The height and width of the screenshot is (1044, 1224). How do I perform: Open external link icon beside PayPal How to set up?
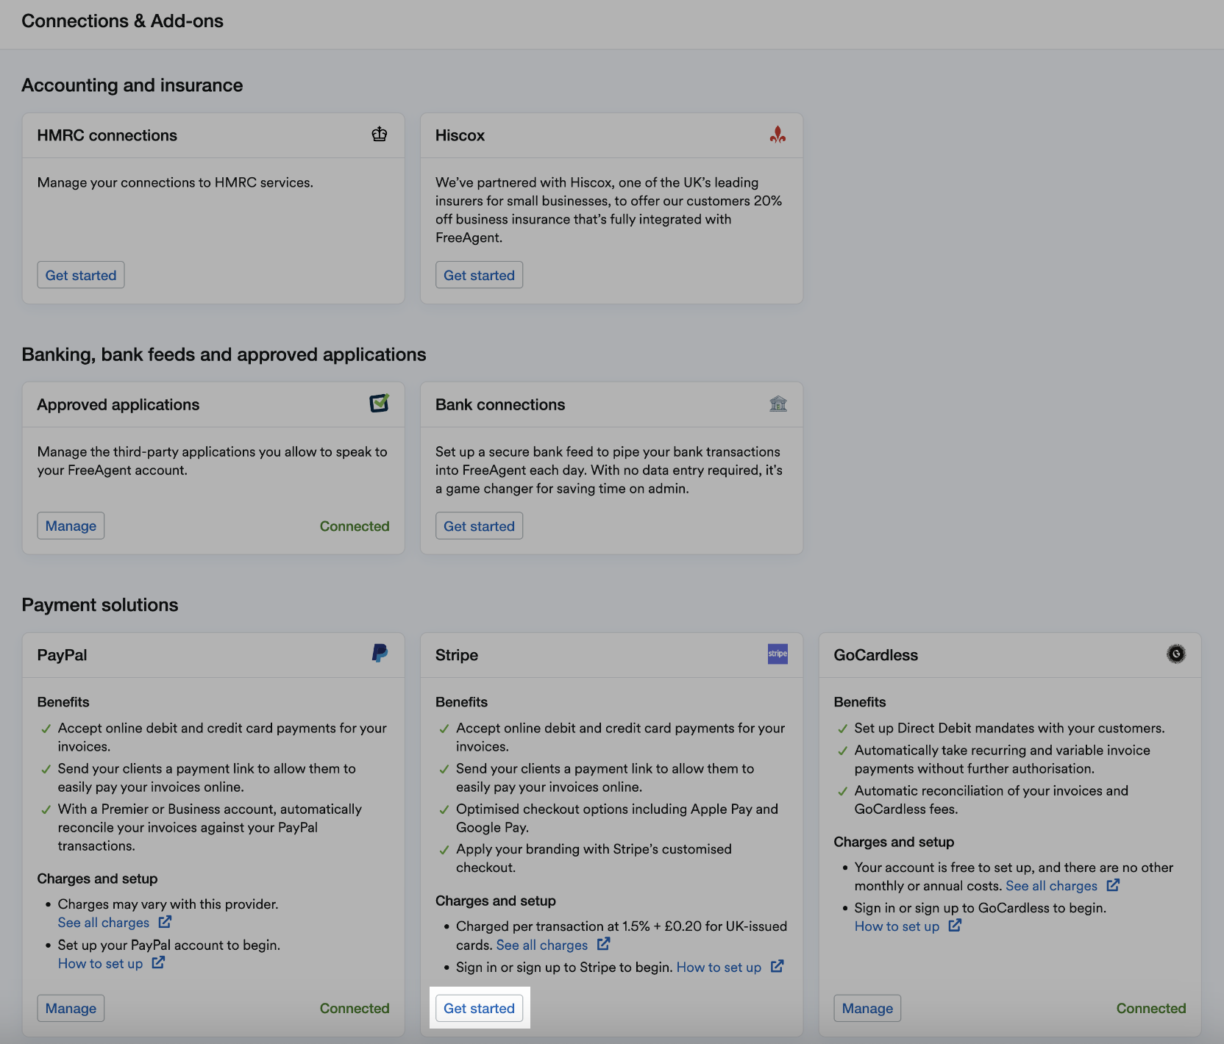click(158, 962)
